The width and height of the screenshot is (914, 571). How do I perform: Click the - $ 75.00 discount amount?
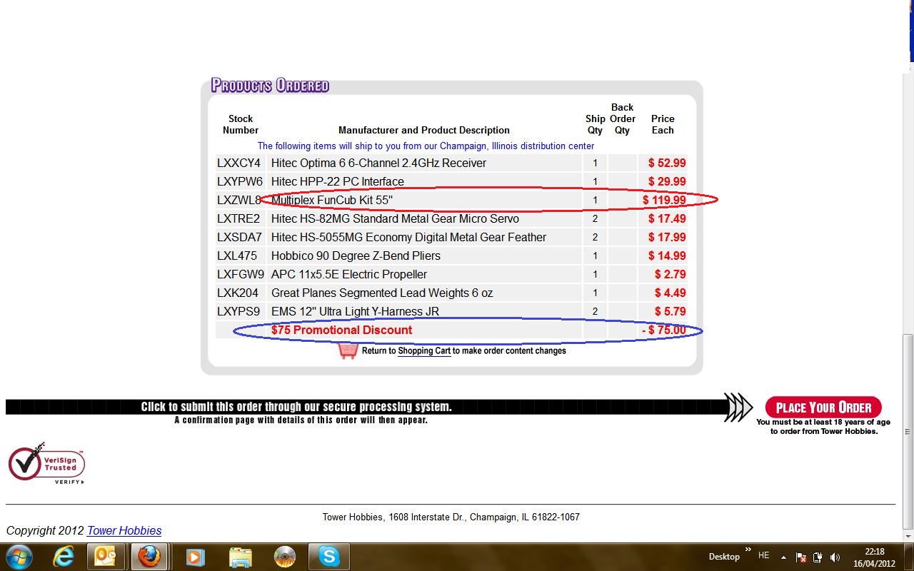coord(663,330)
